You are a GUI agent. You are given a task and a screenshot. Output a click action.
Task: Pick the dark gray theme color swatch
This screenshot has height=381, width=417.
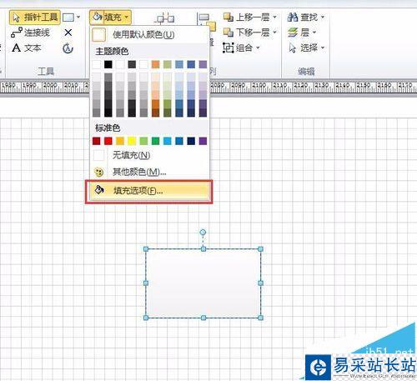[x=132, y=64]
